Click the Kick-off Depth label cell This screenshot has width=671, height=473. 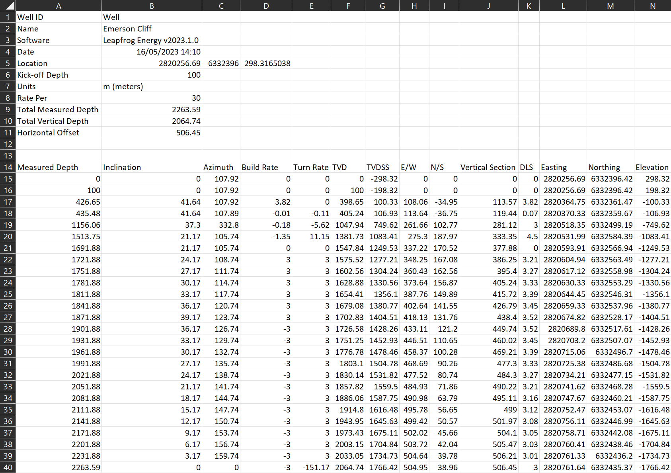point(59,75)
